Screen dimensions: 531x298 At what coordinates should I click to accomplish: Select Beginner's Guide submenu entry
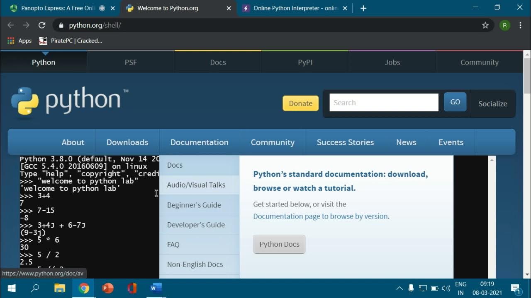coord(199,205)
